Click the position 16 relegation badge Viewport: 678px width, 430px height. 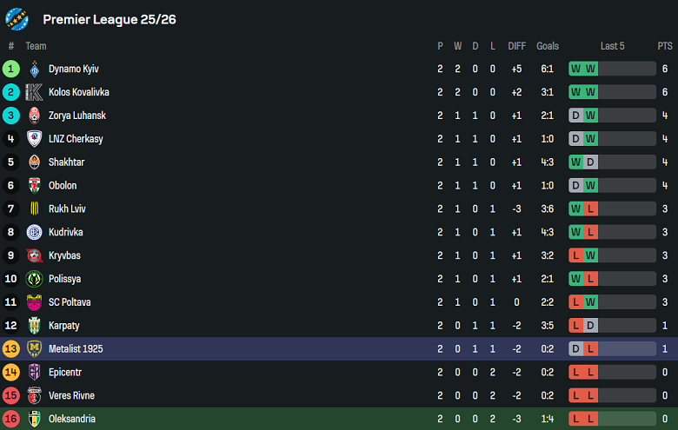click(11, 419)
